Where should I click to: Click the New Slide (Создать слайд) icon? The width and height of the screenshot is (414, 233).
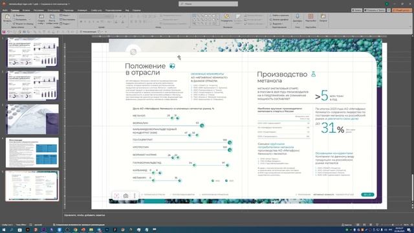[41, 17]
